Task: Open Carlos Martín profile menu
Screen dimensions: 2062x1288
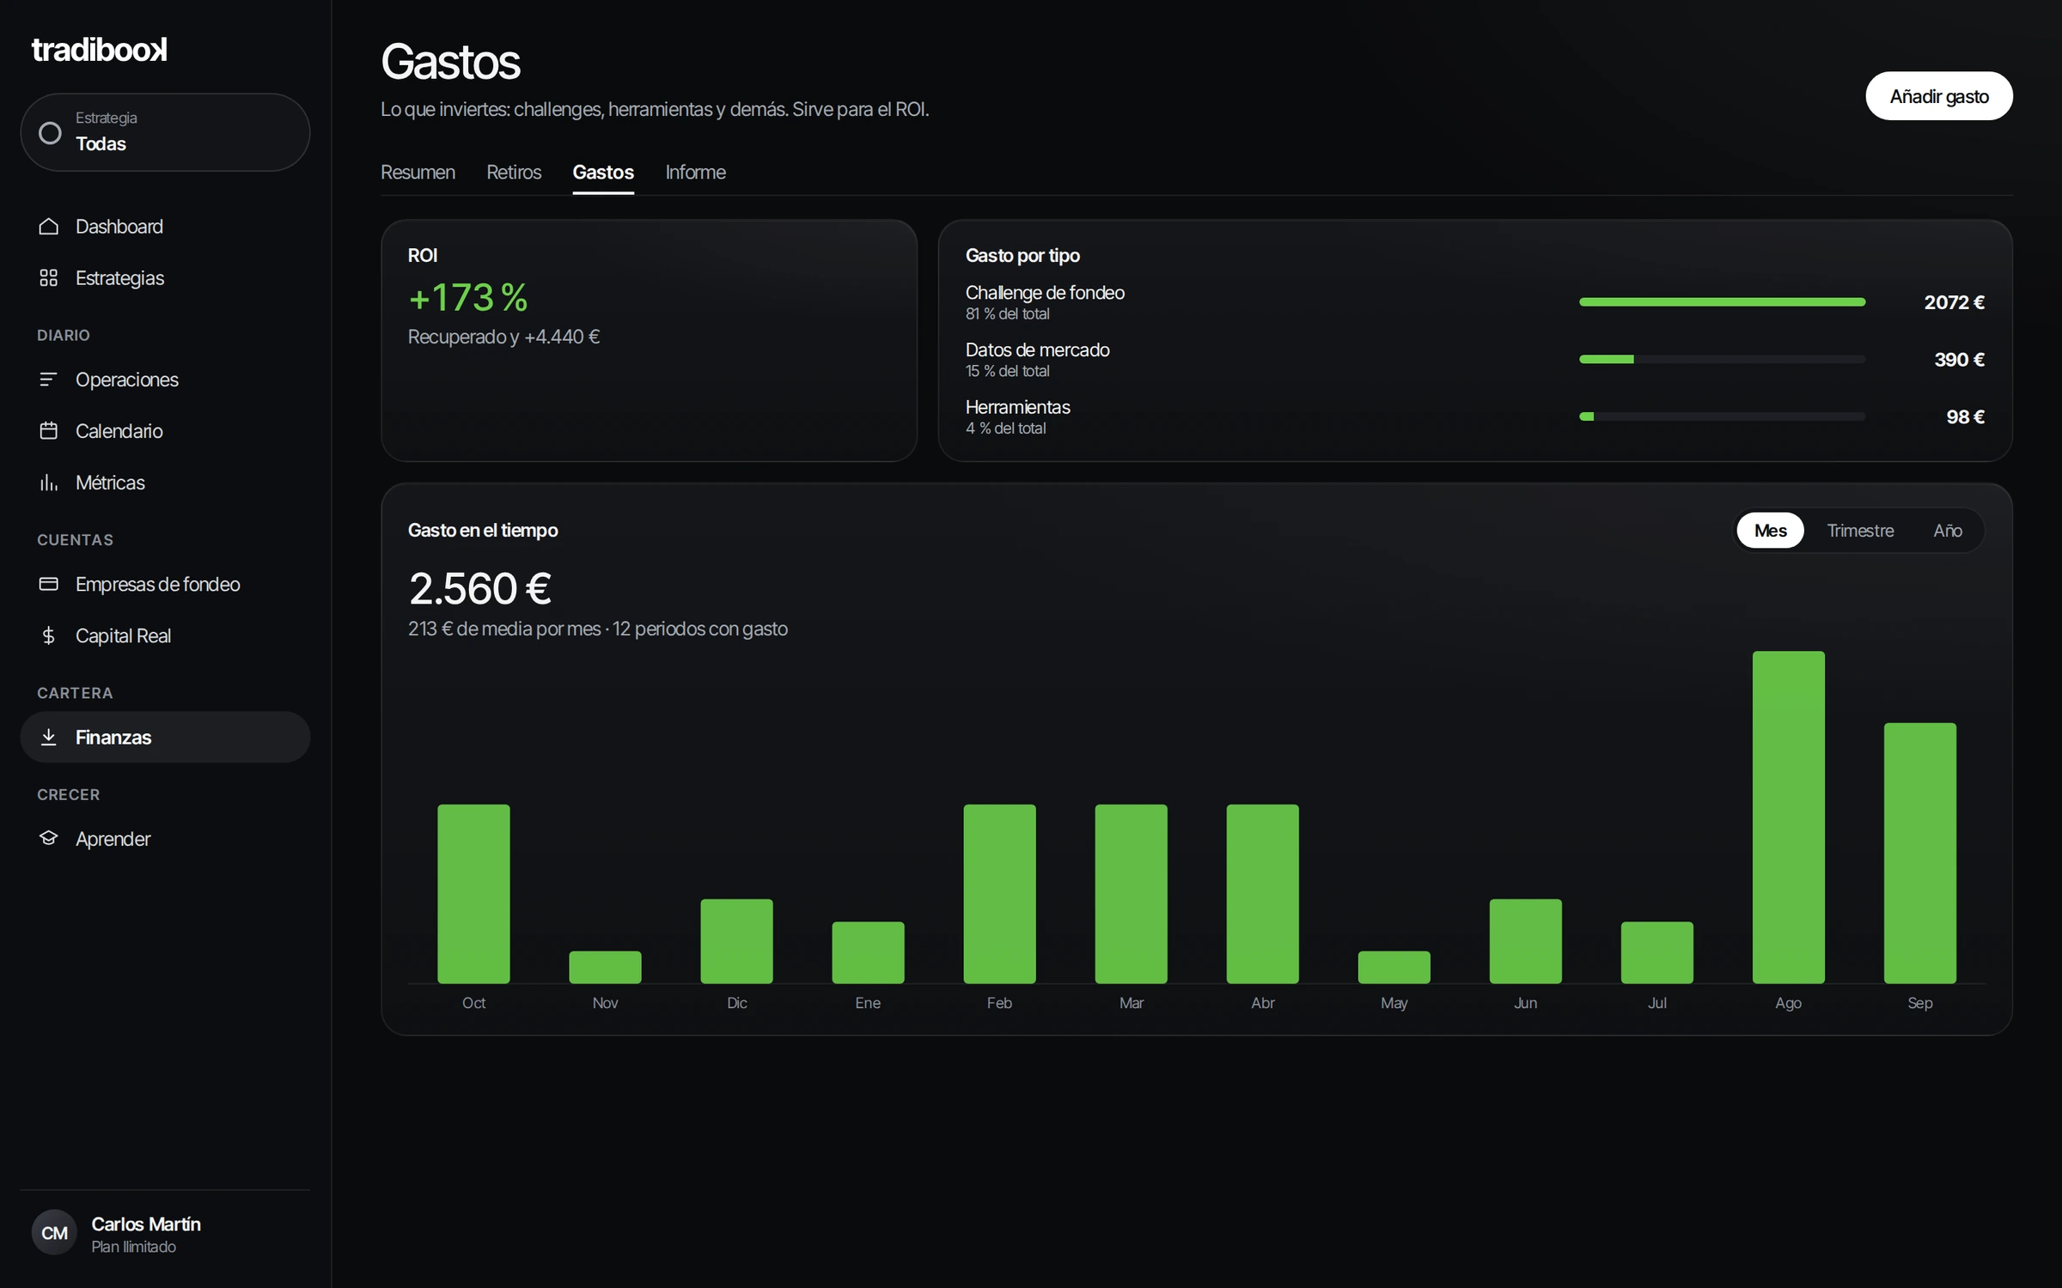Action: pyautogui.click(x=165, y=1233)
